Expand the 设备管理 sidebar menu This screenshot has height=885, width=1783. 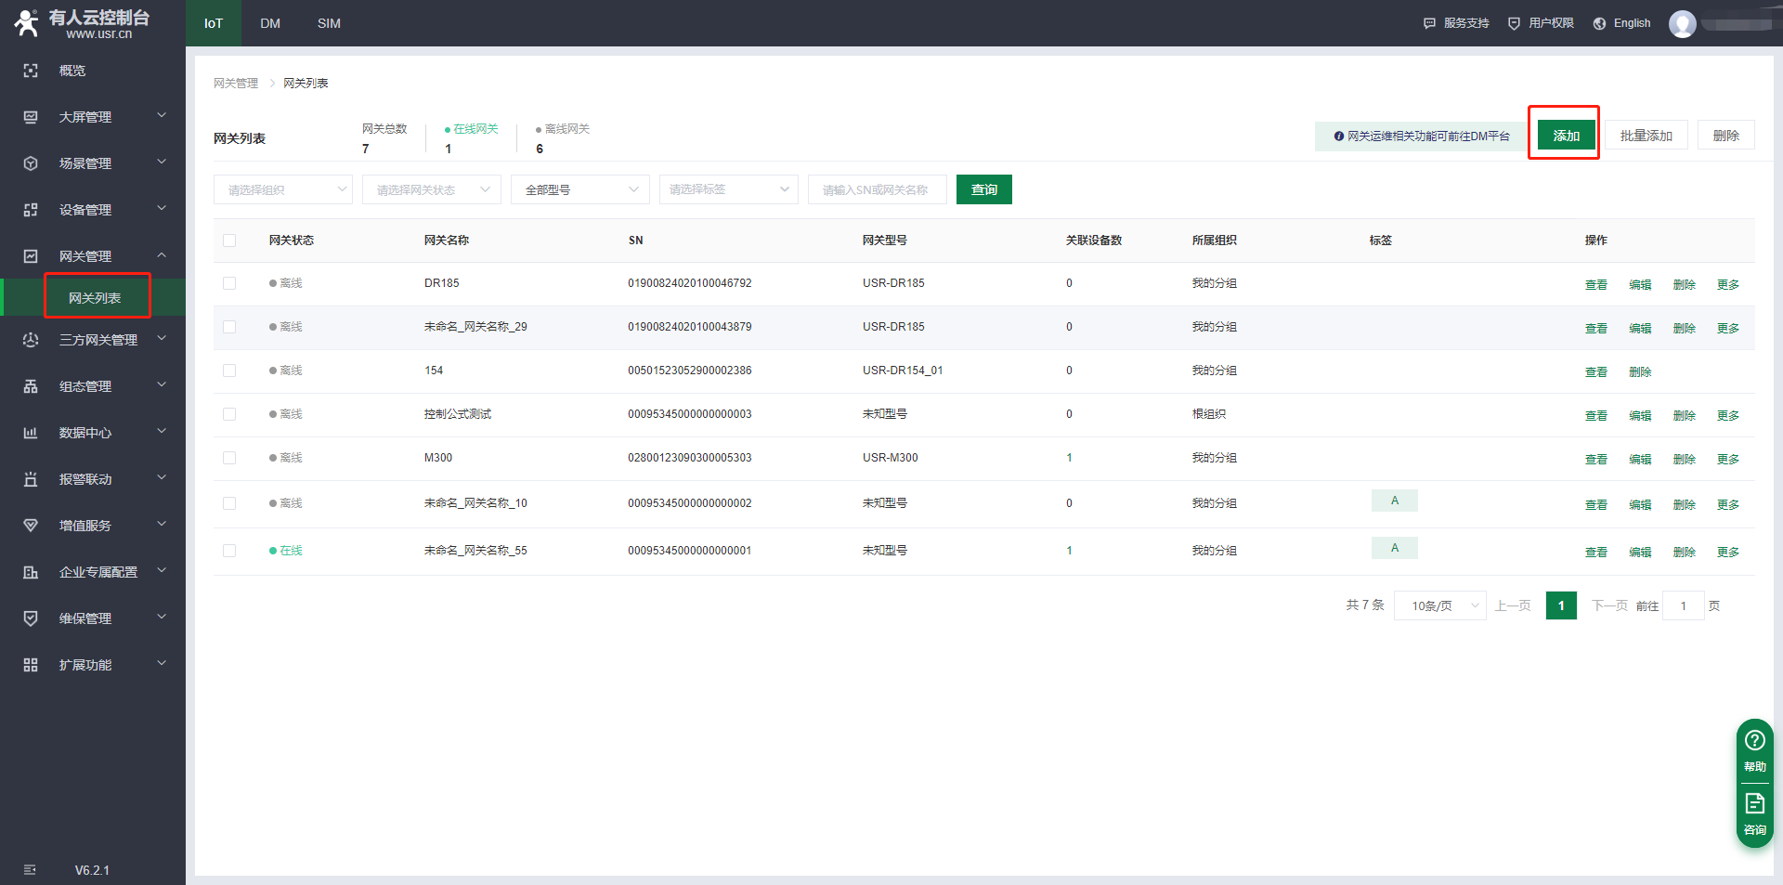point(93,210)
